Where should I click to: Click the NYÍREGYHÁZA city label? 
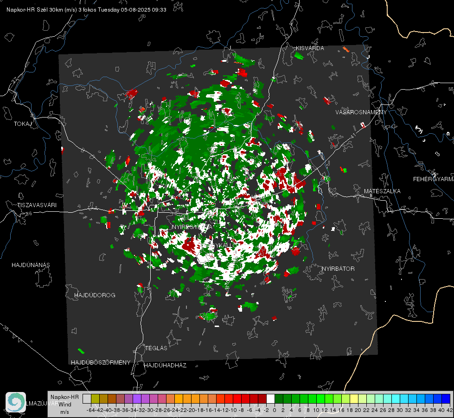click(x=192, y=227)
